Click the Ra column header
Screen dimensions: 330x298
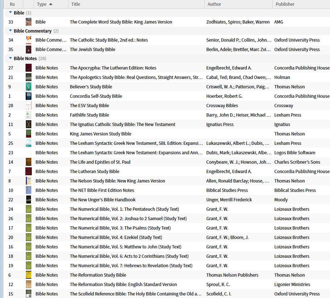[13, 4]
